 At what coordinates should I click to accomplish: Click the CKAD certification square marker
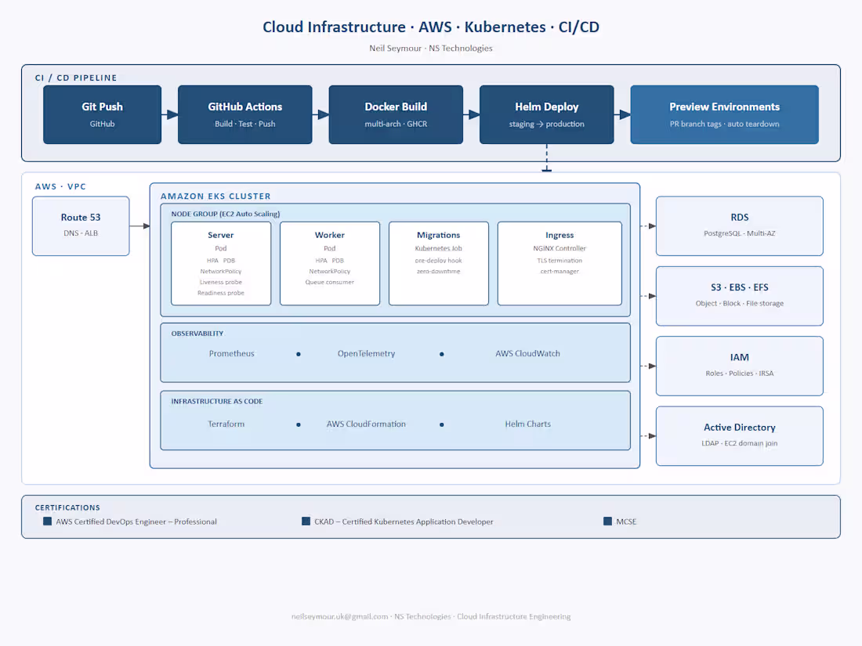(x=306, y=521)
